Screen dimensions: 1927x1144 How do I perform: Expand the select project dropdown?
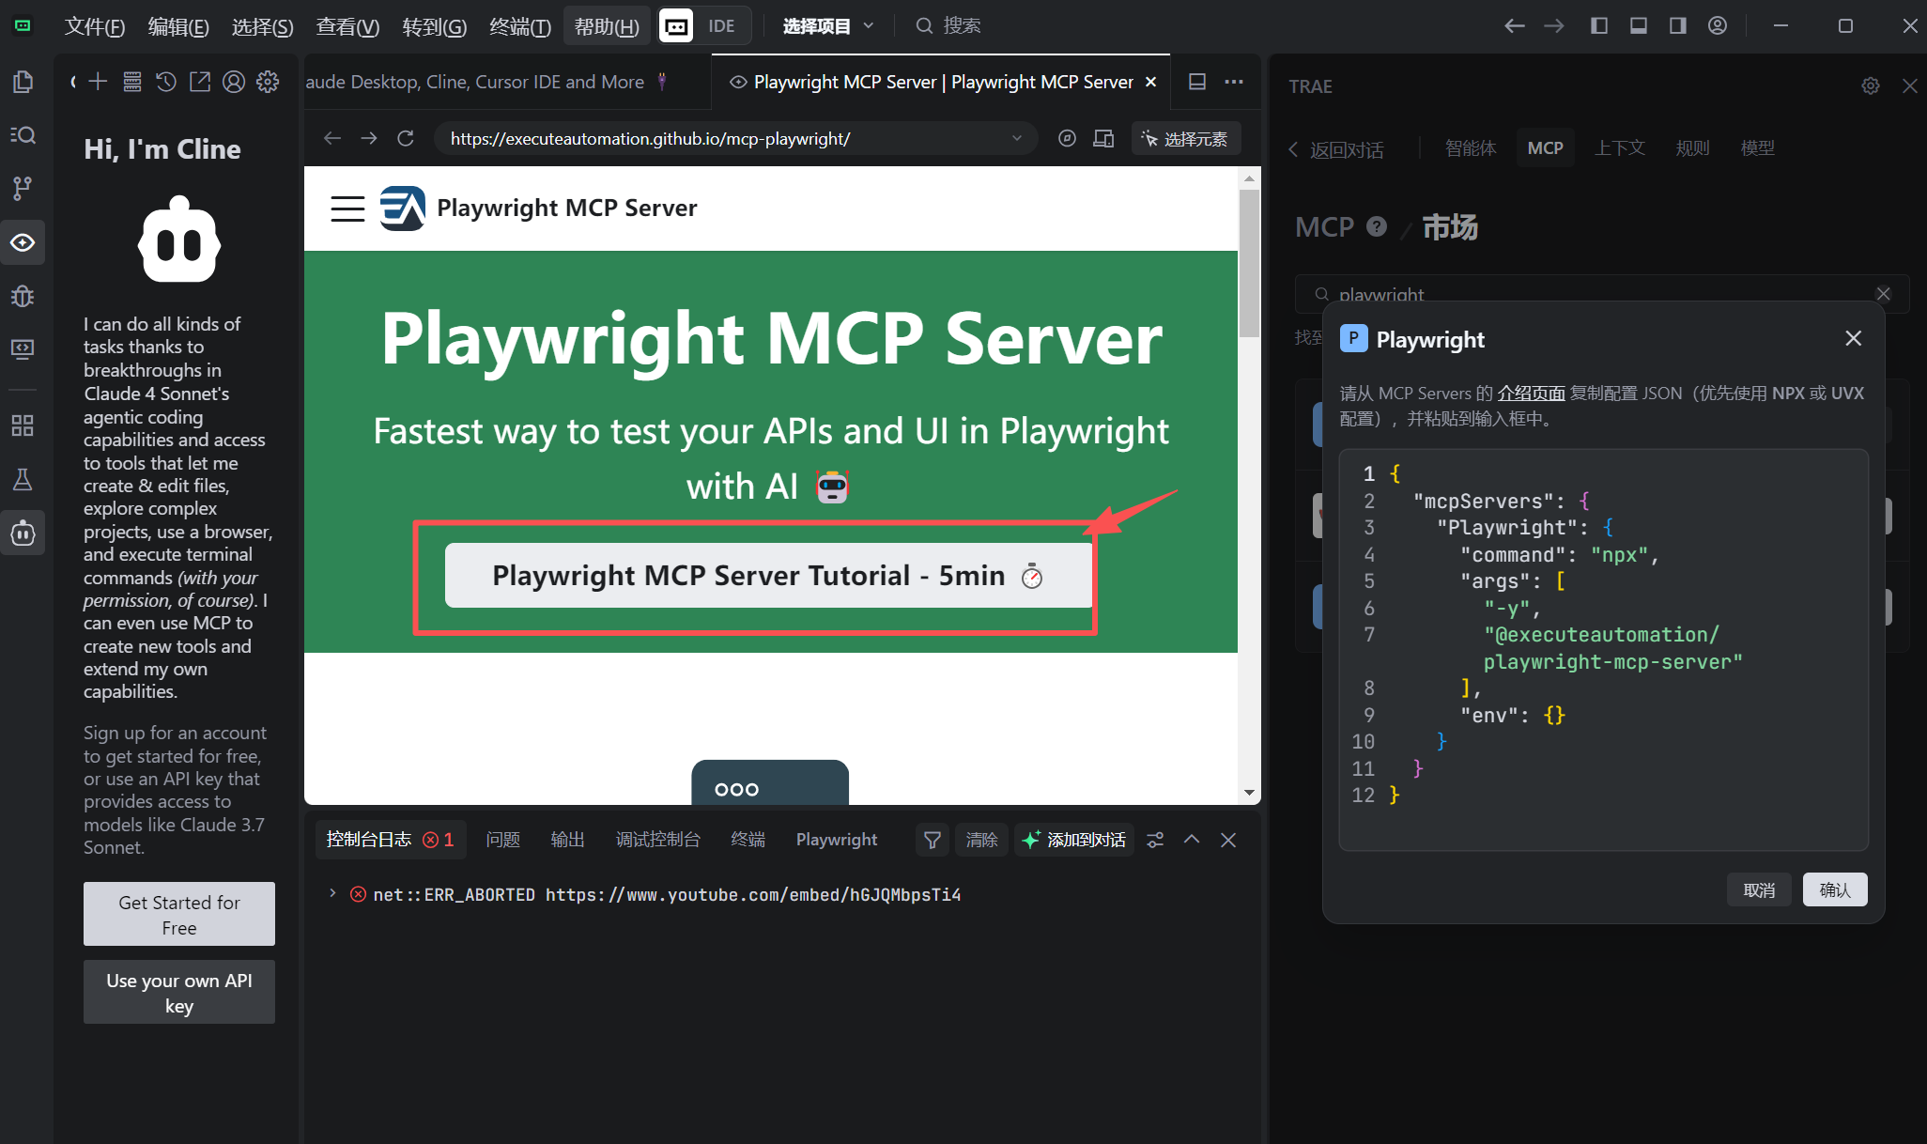tap(828, 25)
